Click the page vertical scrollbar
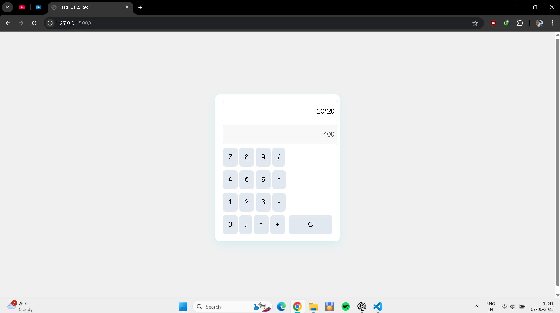 pos(557,161)
